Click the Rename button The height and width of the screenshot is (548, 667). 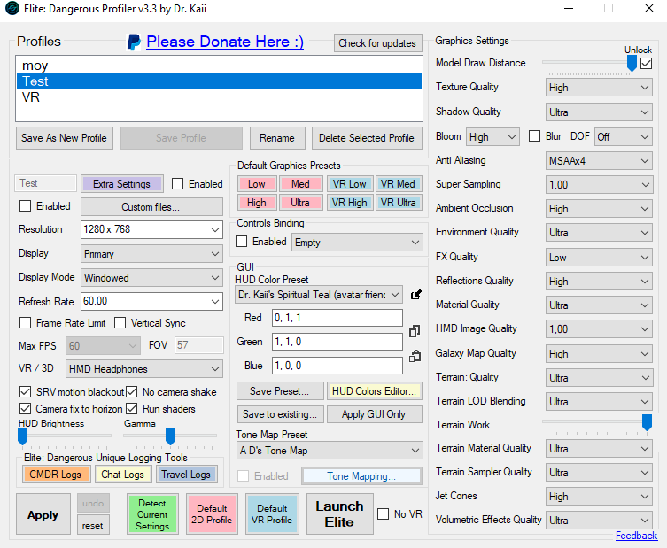(277, 138)
